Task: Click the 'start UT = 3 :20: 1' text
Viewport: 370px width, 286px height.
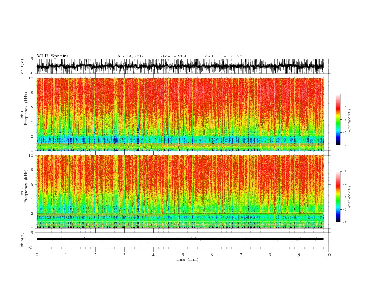Action: (226, 56)
